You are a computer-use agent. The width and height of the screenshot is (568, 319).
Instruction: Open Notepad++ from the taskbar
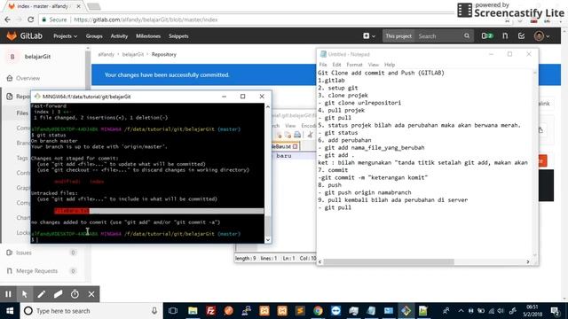(x=423, y=311)
